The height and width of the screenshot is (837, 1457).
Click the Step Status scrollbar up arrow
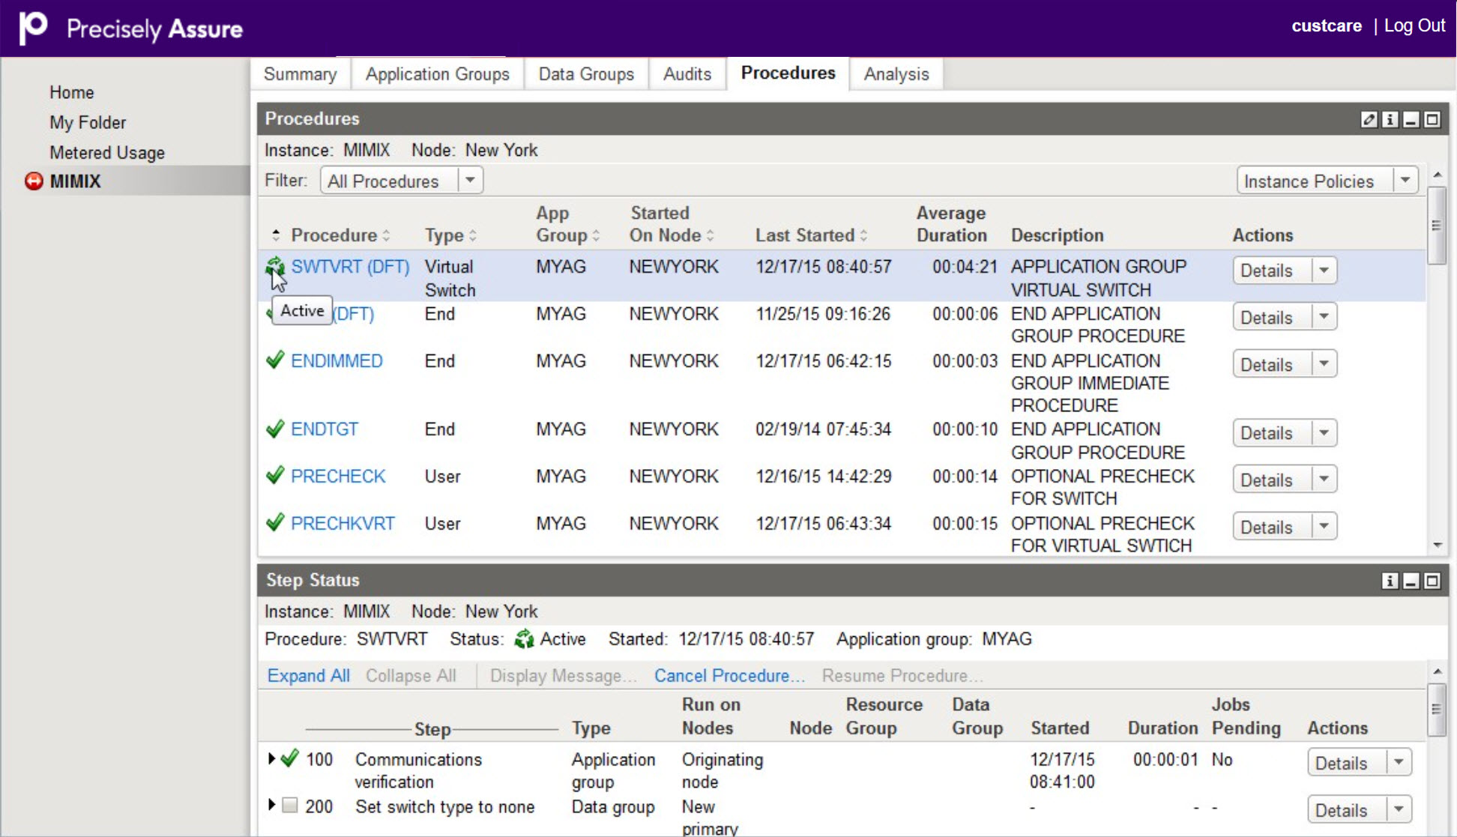(x=1437, y=671)
